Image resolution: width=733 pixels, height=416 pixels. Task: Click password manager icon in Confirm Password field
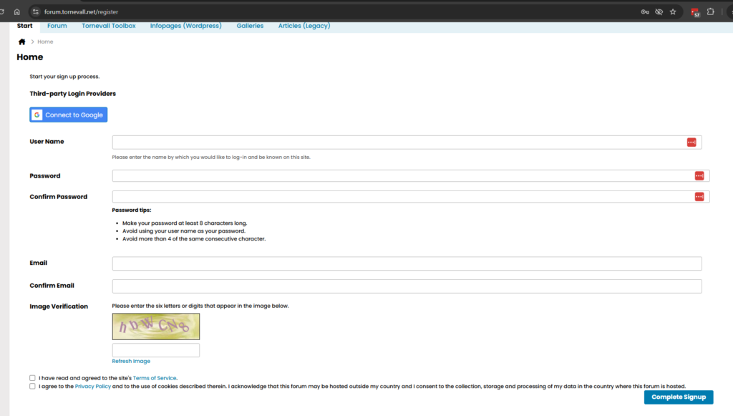(699, 197)
